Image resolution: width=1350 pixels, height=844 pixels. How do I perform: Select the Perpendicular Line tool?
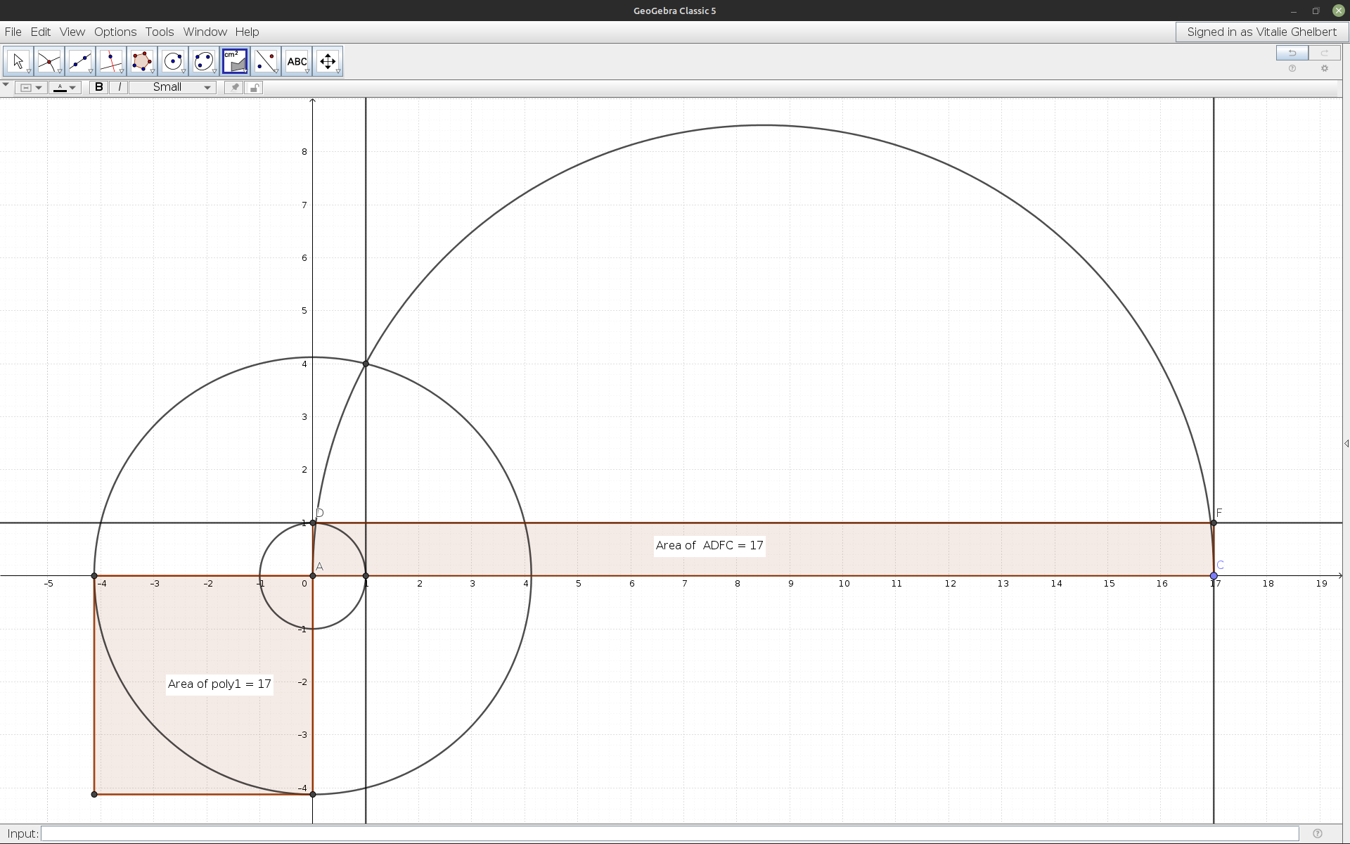click(x=111, y=62)
